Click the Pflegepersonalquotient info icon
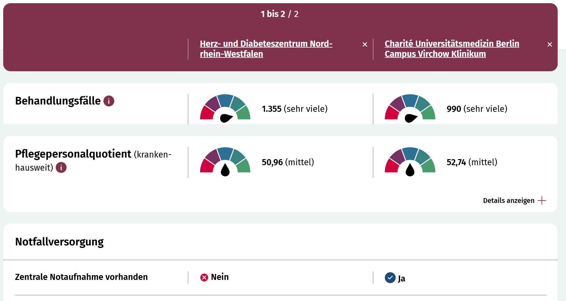Screen dimensions: 566x301 click(61, 167)
